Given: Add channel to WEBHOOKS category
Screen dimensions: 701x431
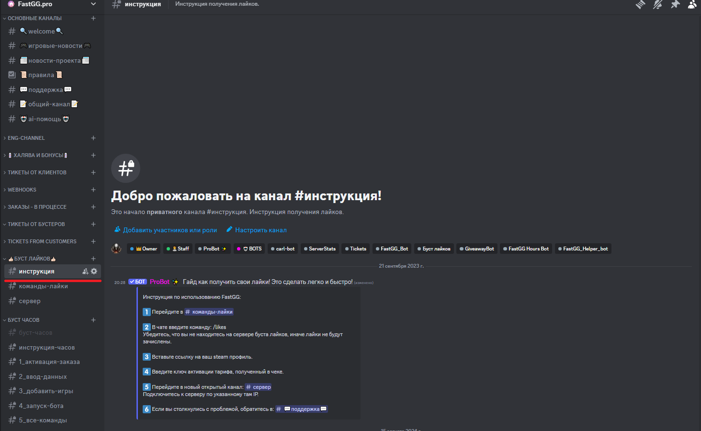Looking at the screenshot, I should point(93,190).
